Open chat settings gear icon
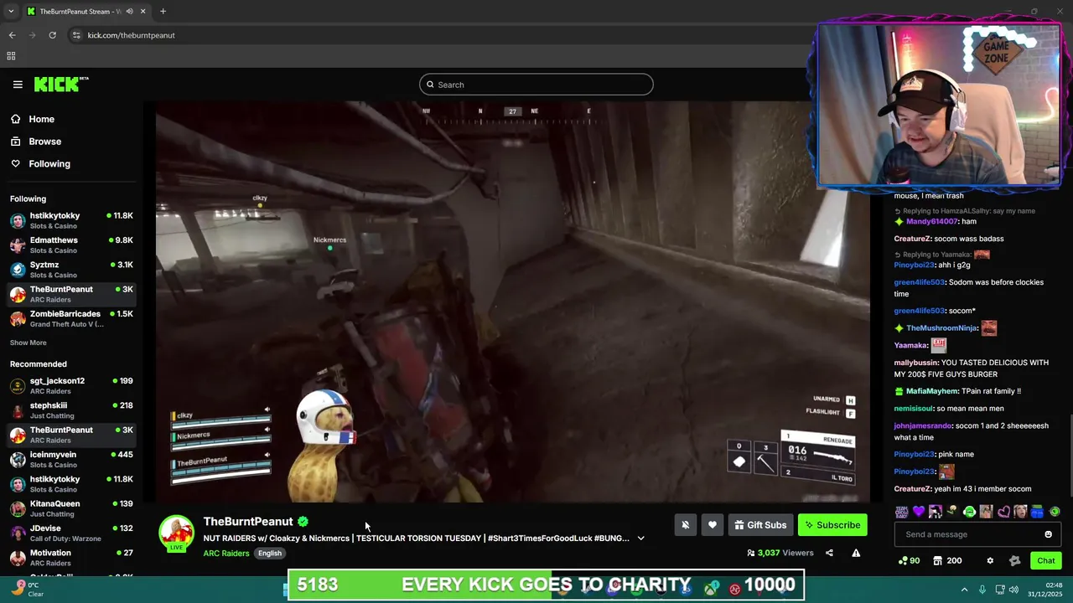 coord(990,560)
